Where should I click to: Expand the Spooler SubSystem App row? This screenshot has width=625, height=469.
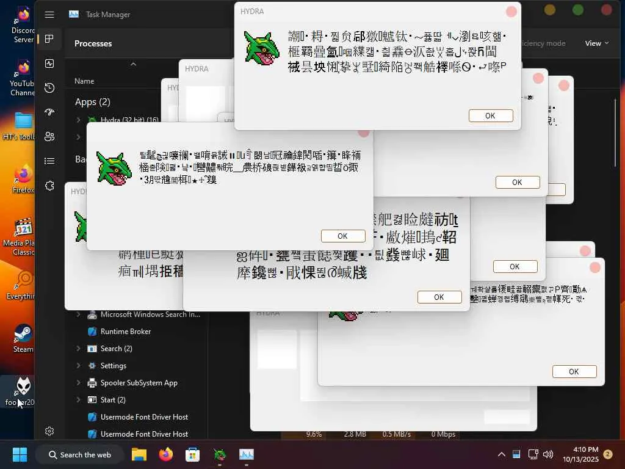click(79, 382)
